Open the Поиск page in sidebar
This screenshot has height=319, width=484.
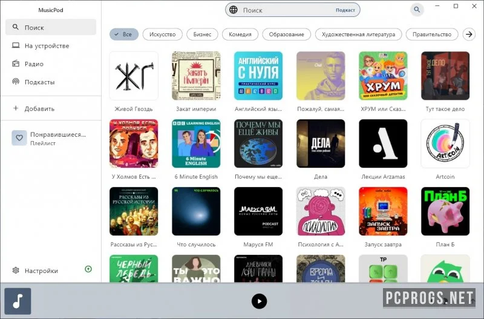(51, 27)
